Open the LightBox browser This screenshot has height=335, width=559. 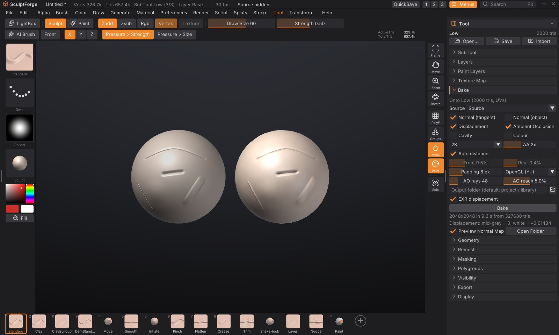coord(22,23)
